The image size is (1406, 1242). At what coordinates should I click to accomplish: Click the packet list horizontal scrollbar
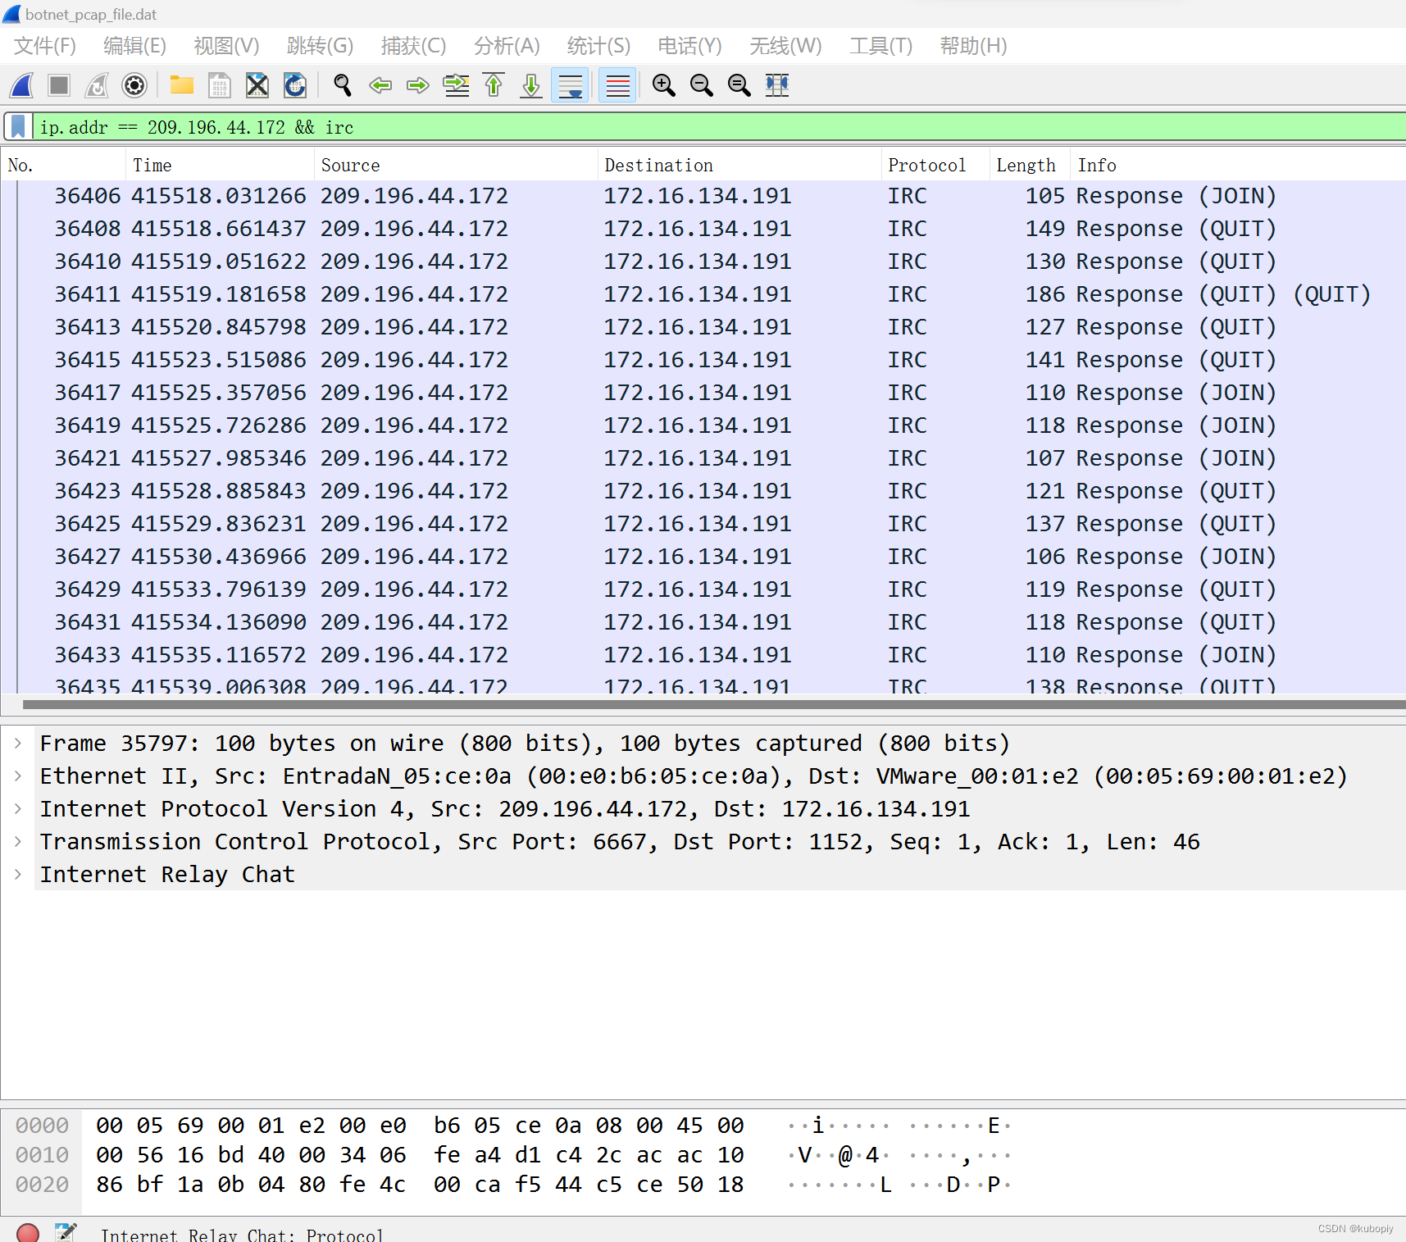pos(713,704)
